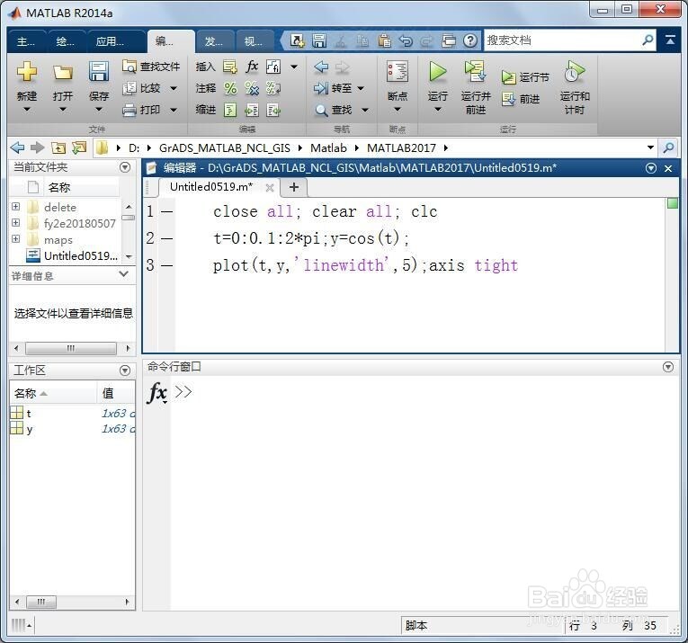Expand the maps folder
The image size is (688, 643).
coord(16,238)
